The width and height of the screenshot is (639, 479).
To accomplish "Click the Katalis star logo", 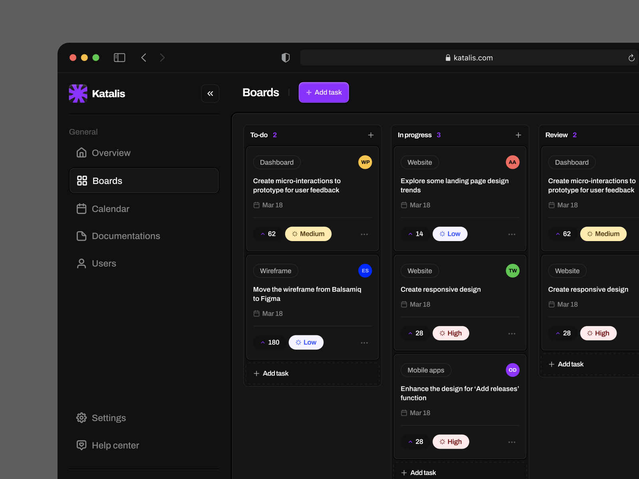I will (78, 93).
